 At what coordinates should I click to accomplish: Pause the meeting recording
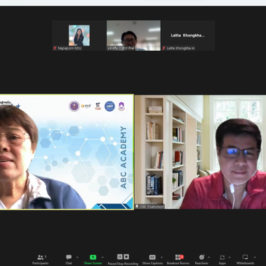[120, 257]
